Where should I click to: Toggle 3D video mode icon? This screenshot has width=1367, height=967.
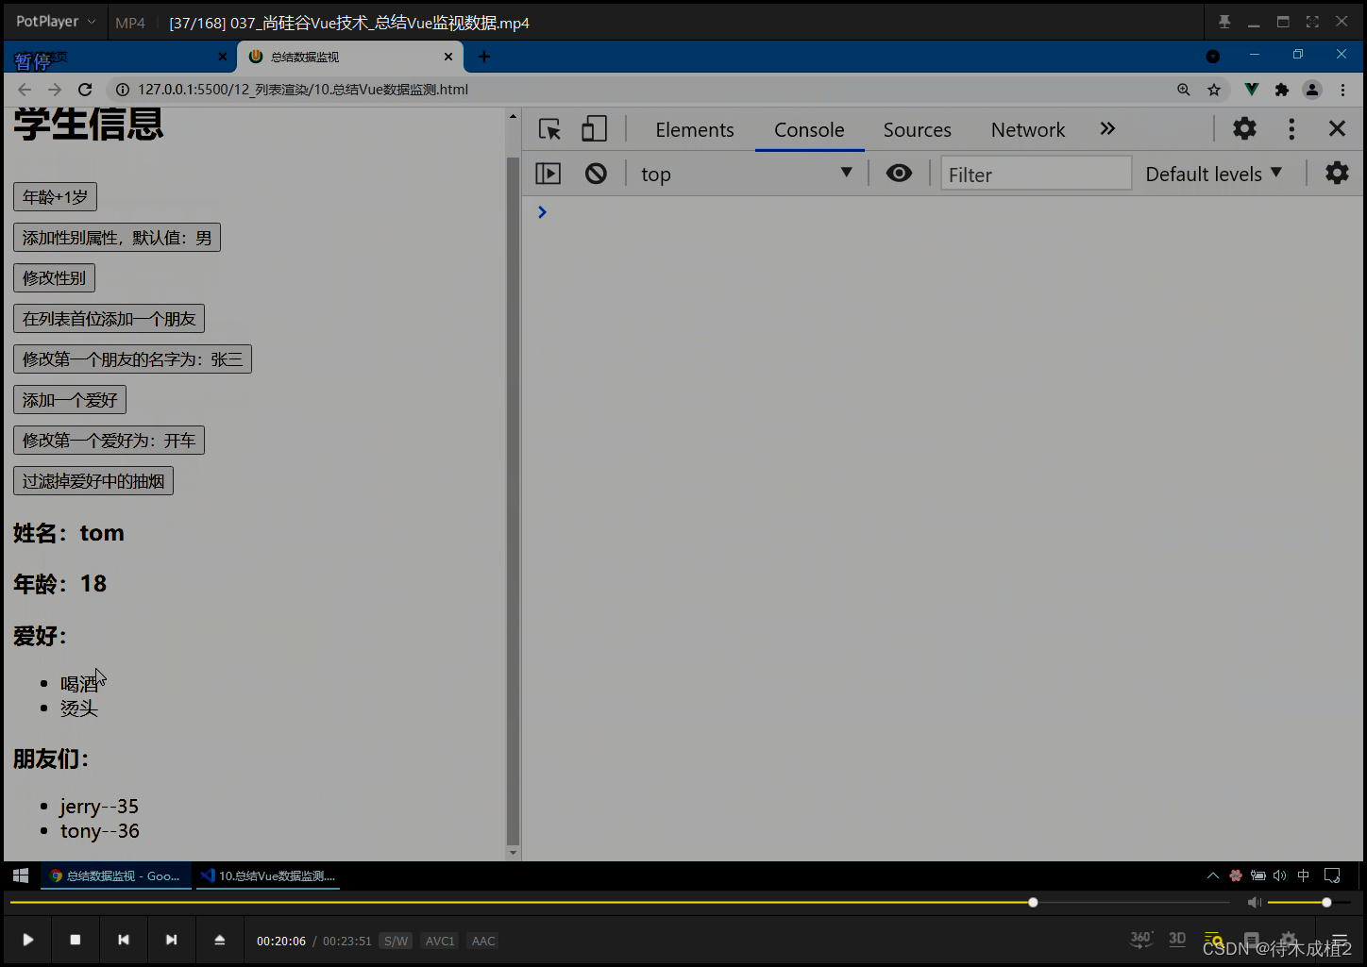pyautogui.click(x=1177, y=939)
